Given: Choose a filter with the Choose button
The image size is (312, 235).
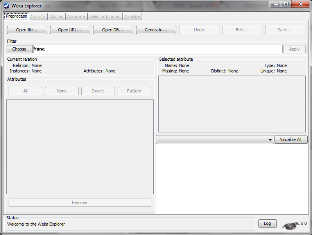Looking at the screenshot, I should [20, 49].
